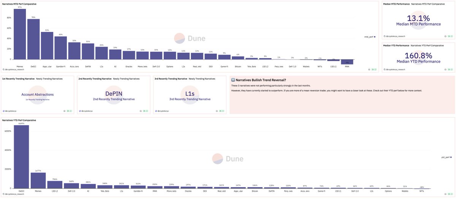
Task: Toggle the mtd_perf legend series
Action: 370,37
